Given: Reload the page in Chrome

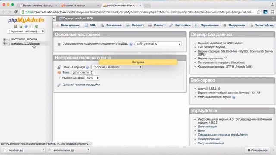Looking at the screenshot, I should (16, 12).
